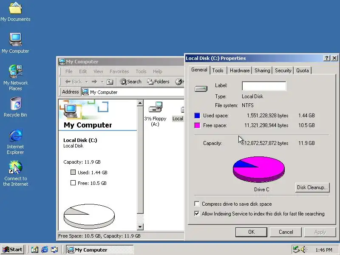Click the gray pie chart in left pane
This screenshot has width=340, height=255.
click(x=89, y=216)
